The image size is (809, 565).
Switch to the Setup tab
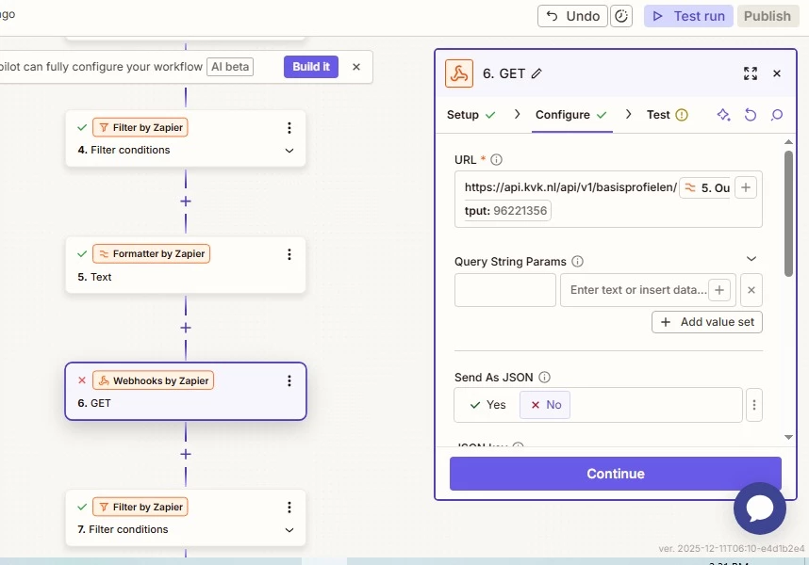[471, 115]
